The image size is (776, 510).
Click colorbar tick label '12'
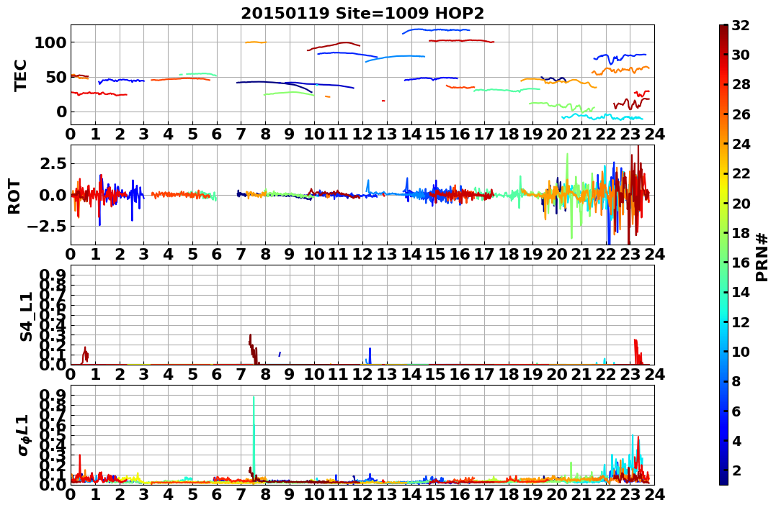click(x=741, y=322)
